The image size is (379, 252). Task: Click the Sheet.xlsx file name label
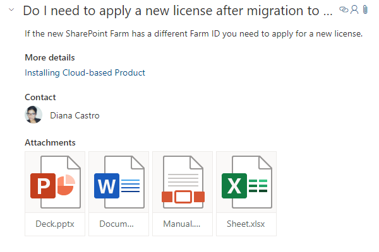click(x=246, y=224)
